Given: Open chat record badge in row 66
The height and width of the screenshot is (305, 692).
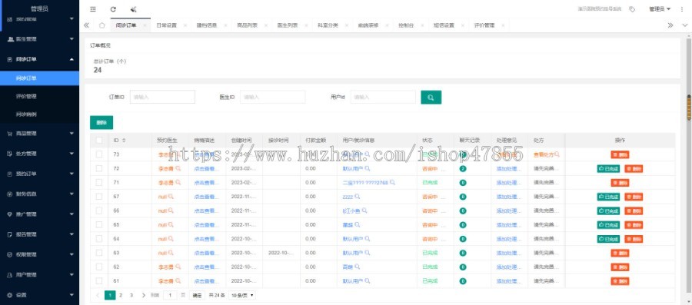Looking at the screenshot, I should 463,211.
